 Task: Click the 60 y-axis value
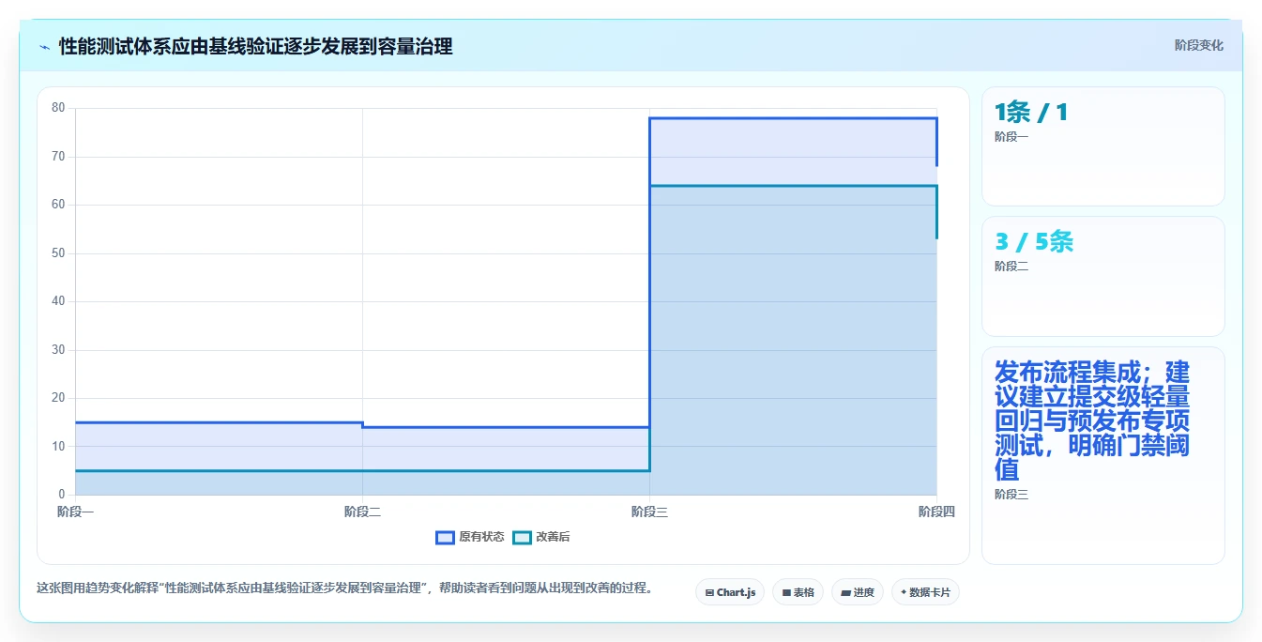[58, 205]
